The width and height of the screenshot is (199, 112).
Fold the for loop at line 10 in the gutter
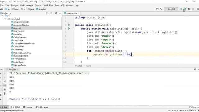[73, 51]
